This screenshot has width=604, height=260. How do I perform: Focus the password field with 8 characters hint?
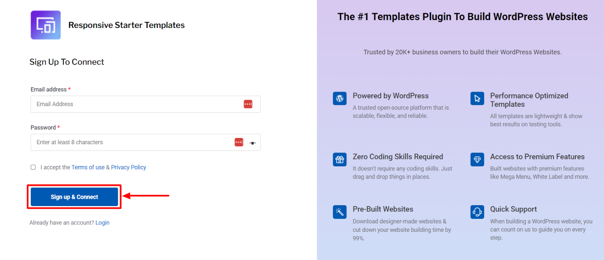tap(145, 142)
